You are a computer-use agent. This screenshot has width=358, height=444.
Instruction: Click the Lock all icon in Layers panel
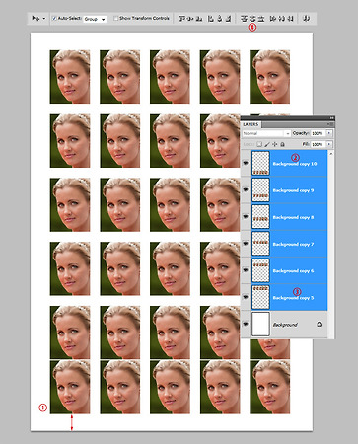tap(282, 144)
